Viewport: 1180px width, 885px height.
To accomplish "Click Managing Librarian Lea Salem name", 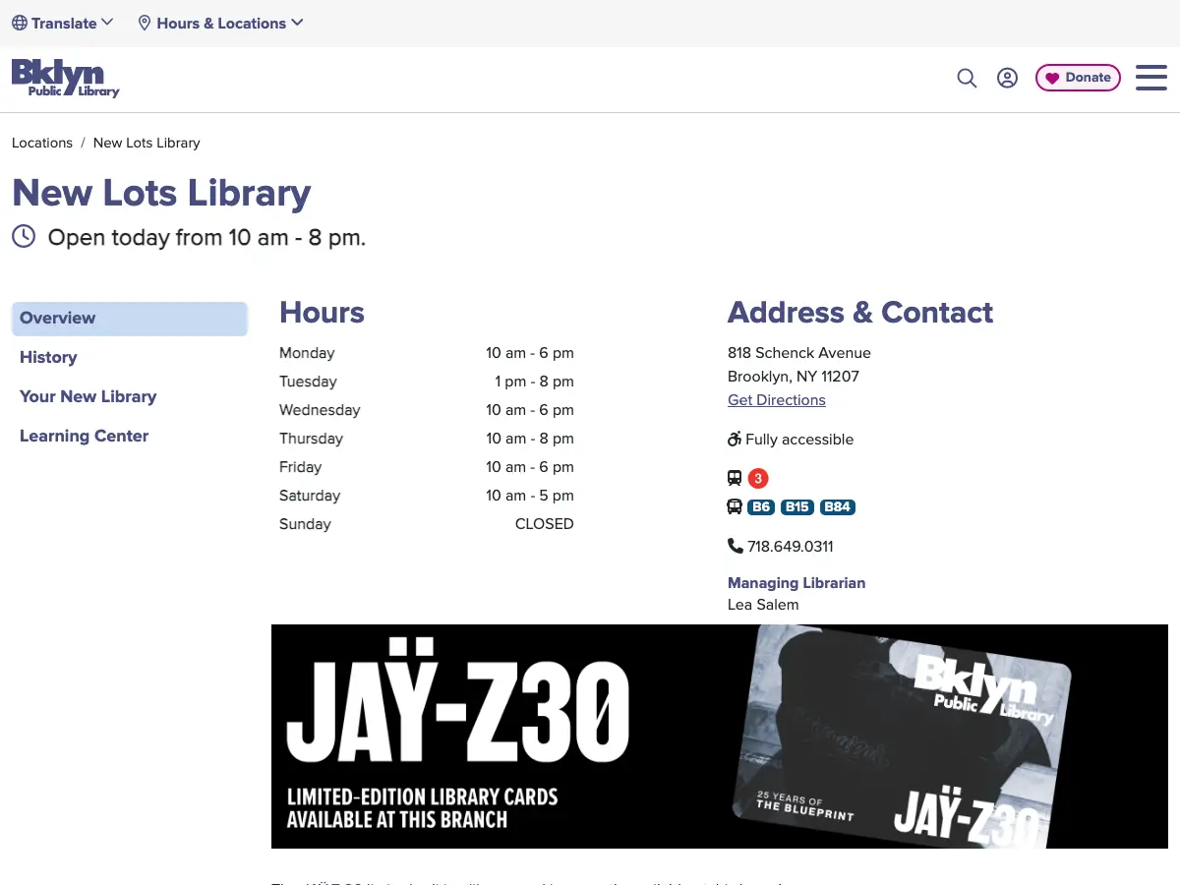I will pyautogui.click(x=763, y=605).
